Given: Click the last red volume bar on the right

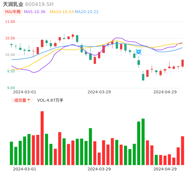Looking at the screenshot, I should (x=183, y=150).
